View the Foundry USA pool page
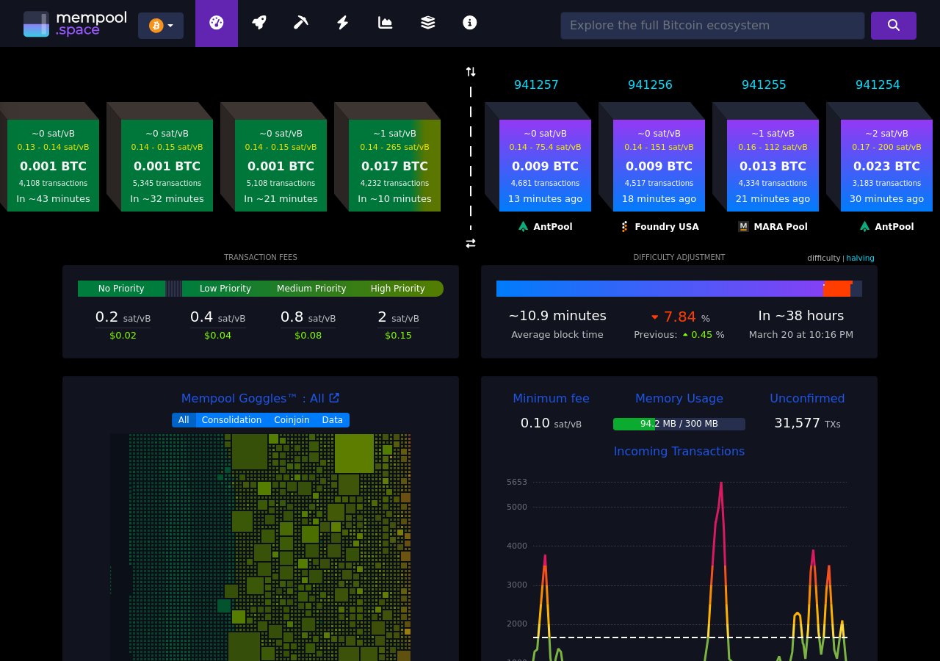The height and width of the screenshot is (661, 940). (x=659, y=227)
